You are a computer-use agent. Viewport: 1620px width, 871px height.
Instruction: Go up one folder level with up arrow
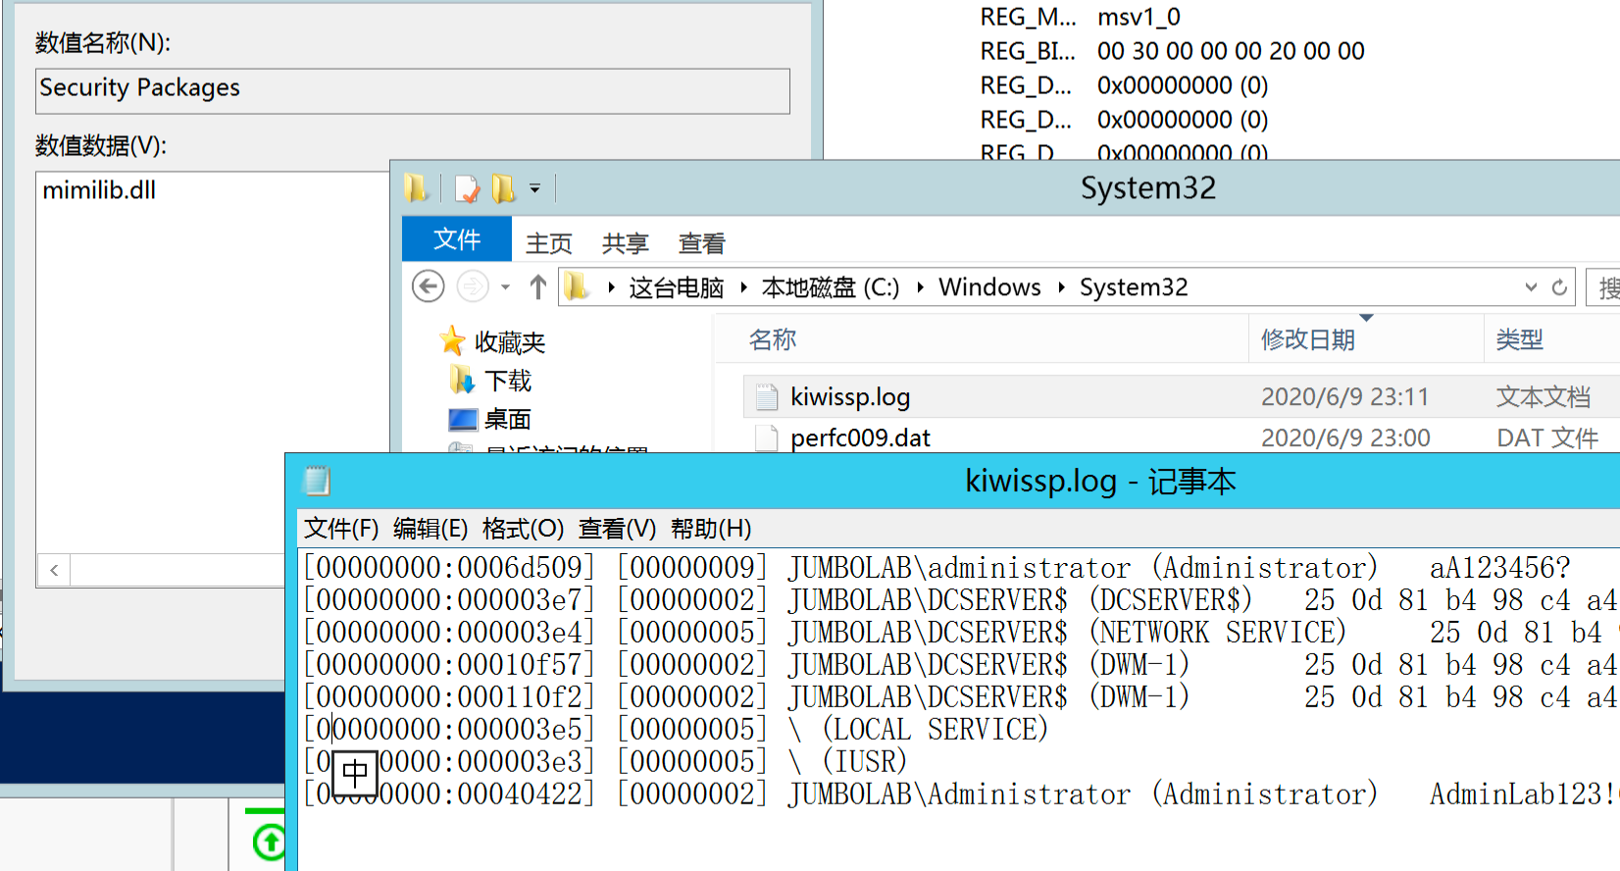537,286
